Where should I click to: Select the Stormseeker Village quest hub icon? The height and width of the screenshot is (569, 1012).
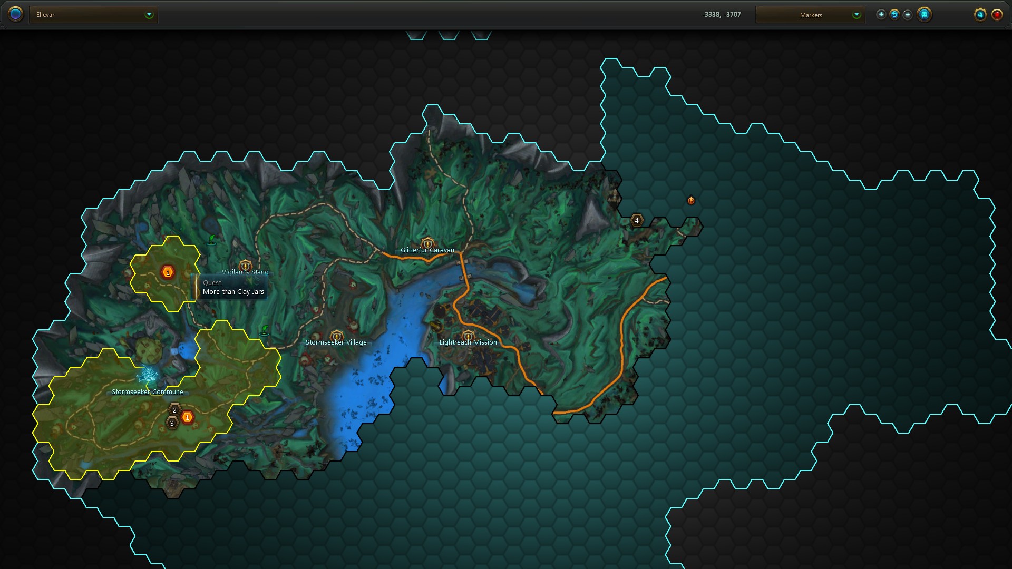(337, 336)
